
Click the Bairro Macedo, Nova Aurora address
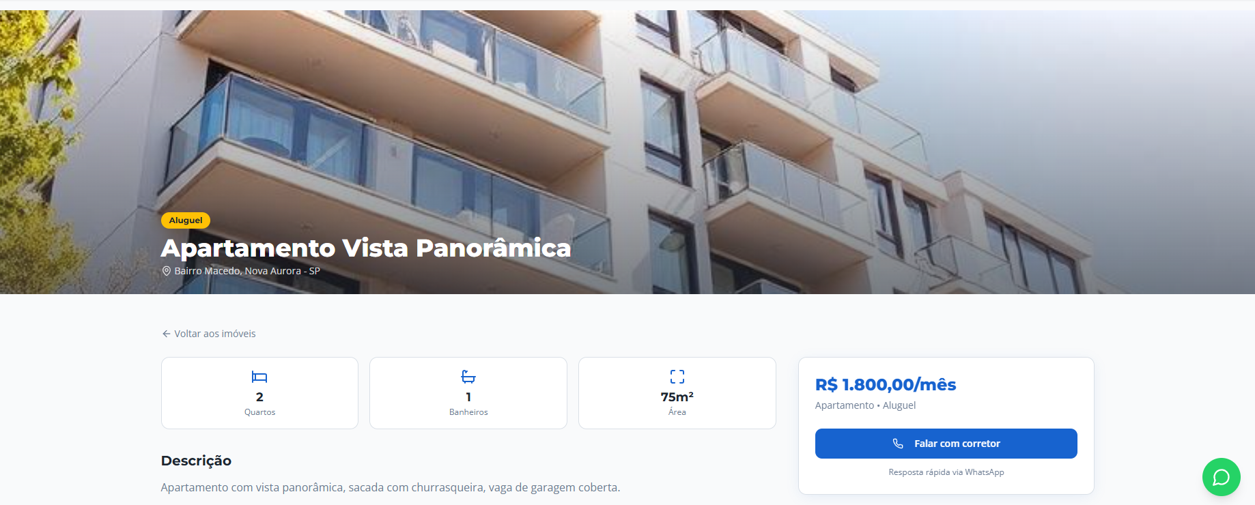247,271
